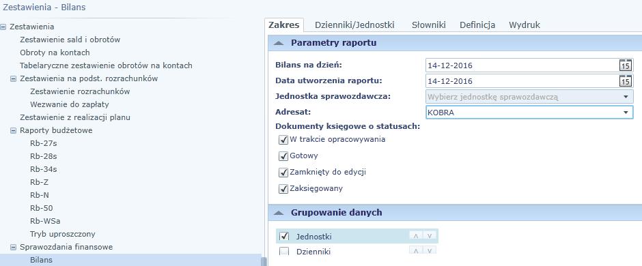Move Jednostki grouping down with arrow
The width and height of the screenshot is (642, 266).
[430, 236]
